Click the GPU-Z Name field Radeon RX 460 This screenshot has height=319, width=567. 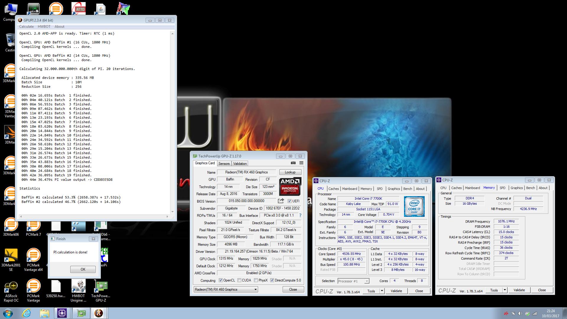[247, 172]
